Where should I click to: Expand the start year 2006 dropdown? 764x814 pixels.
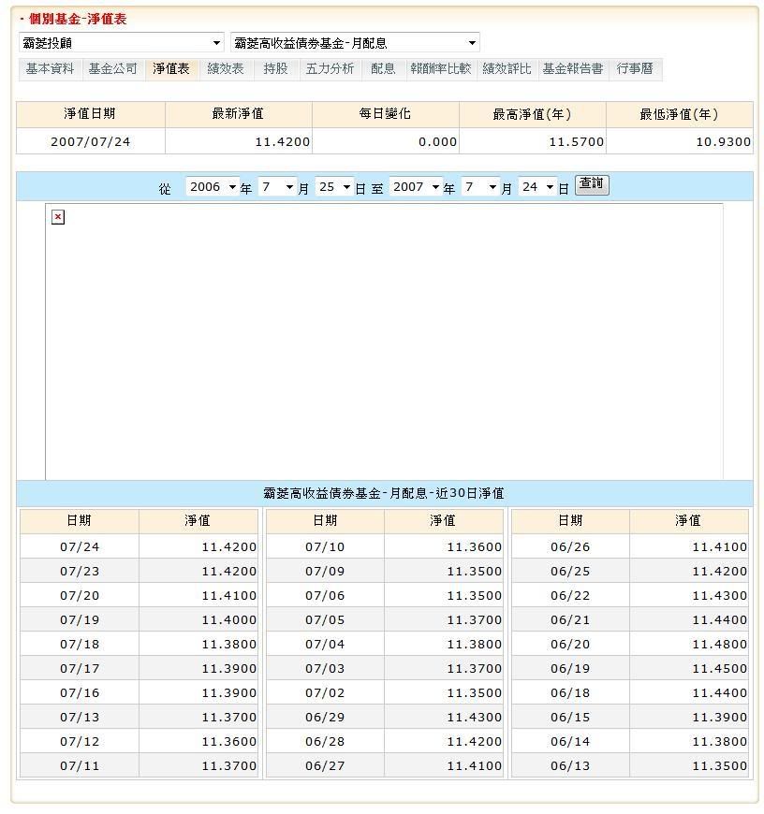pos(213,187)
